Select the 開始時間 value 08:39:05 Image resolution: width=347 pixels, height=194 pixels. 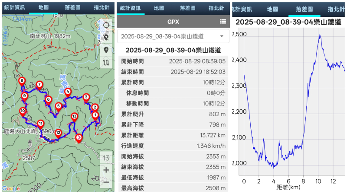click(197, 61)
